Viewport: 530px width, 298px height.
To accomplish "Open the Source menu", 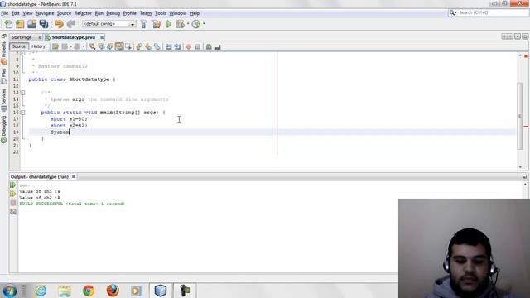I will tap(64, 13).
